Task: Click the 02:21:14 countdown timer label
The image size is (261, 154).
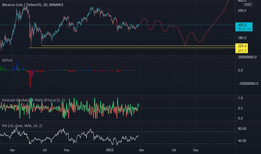Action: 244,29
